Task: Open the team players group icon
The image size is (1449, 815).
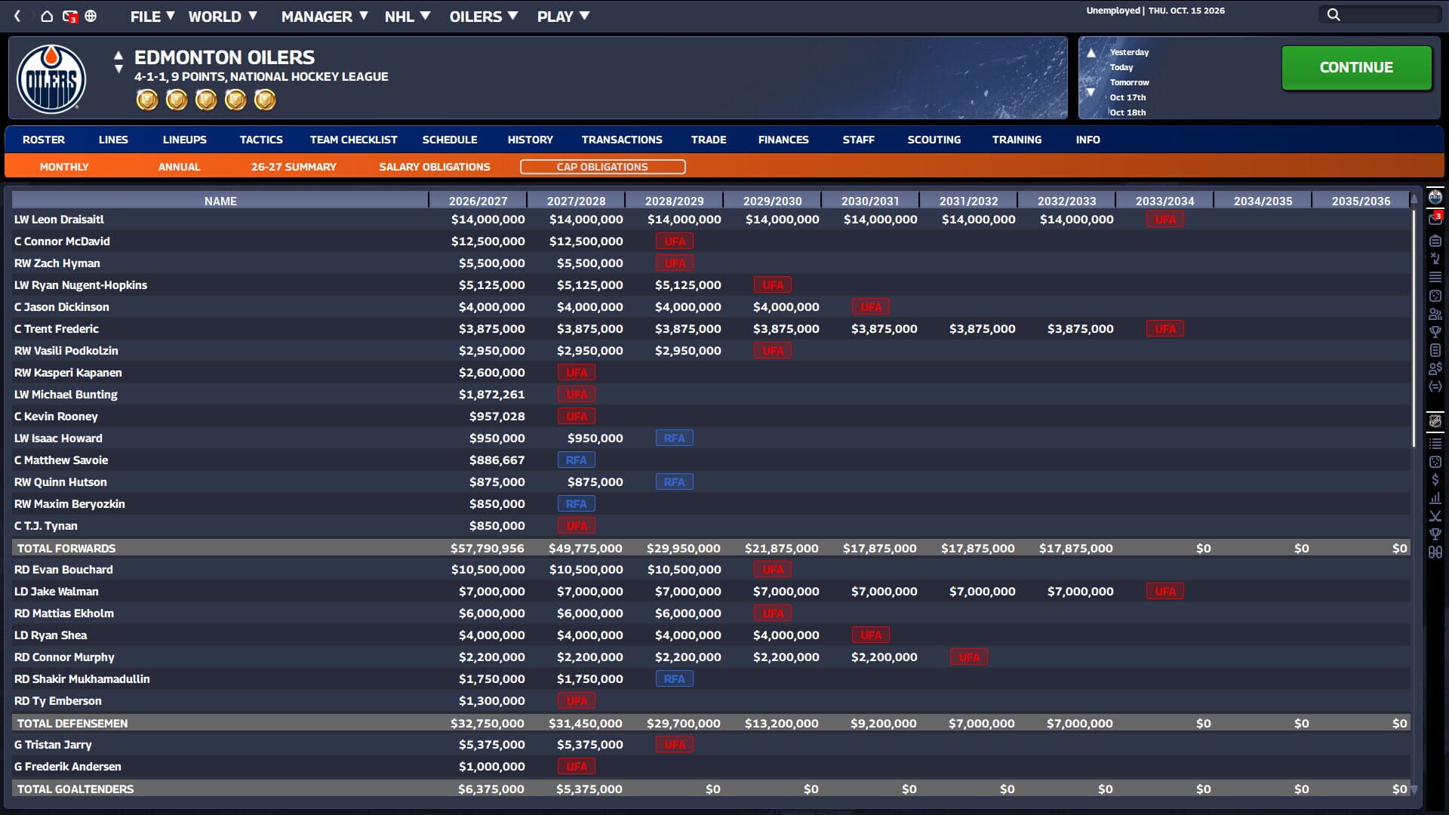Action: (x=1435, y=314)
